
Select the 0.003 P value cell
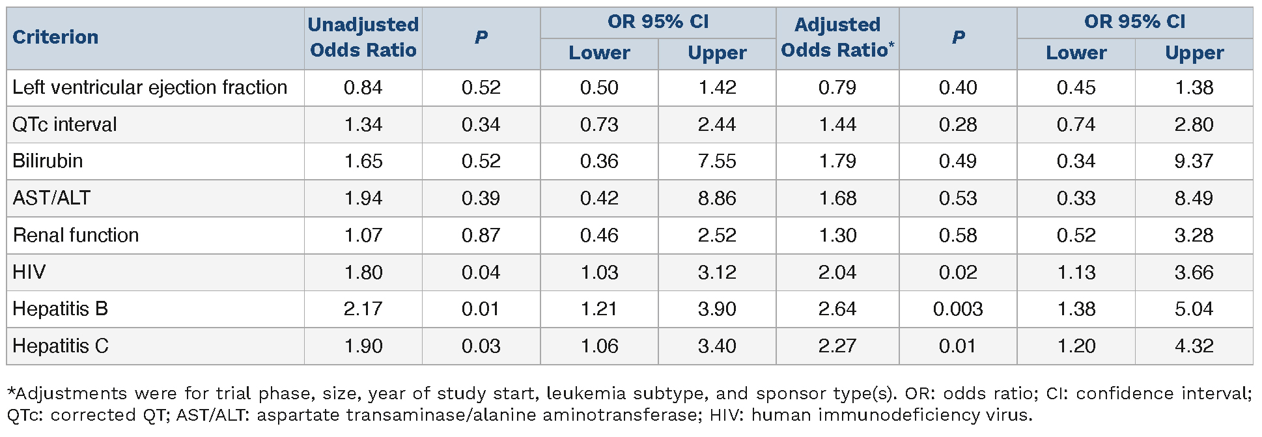click(957, 309)
